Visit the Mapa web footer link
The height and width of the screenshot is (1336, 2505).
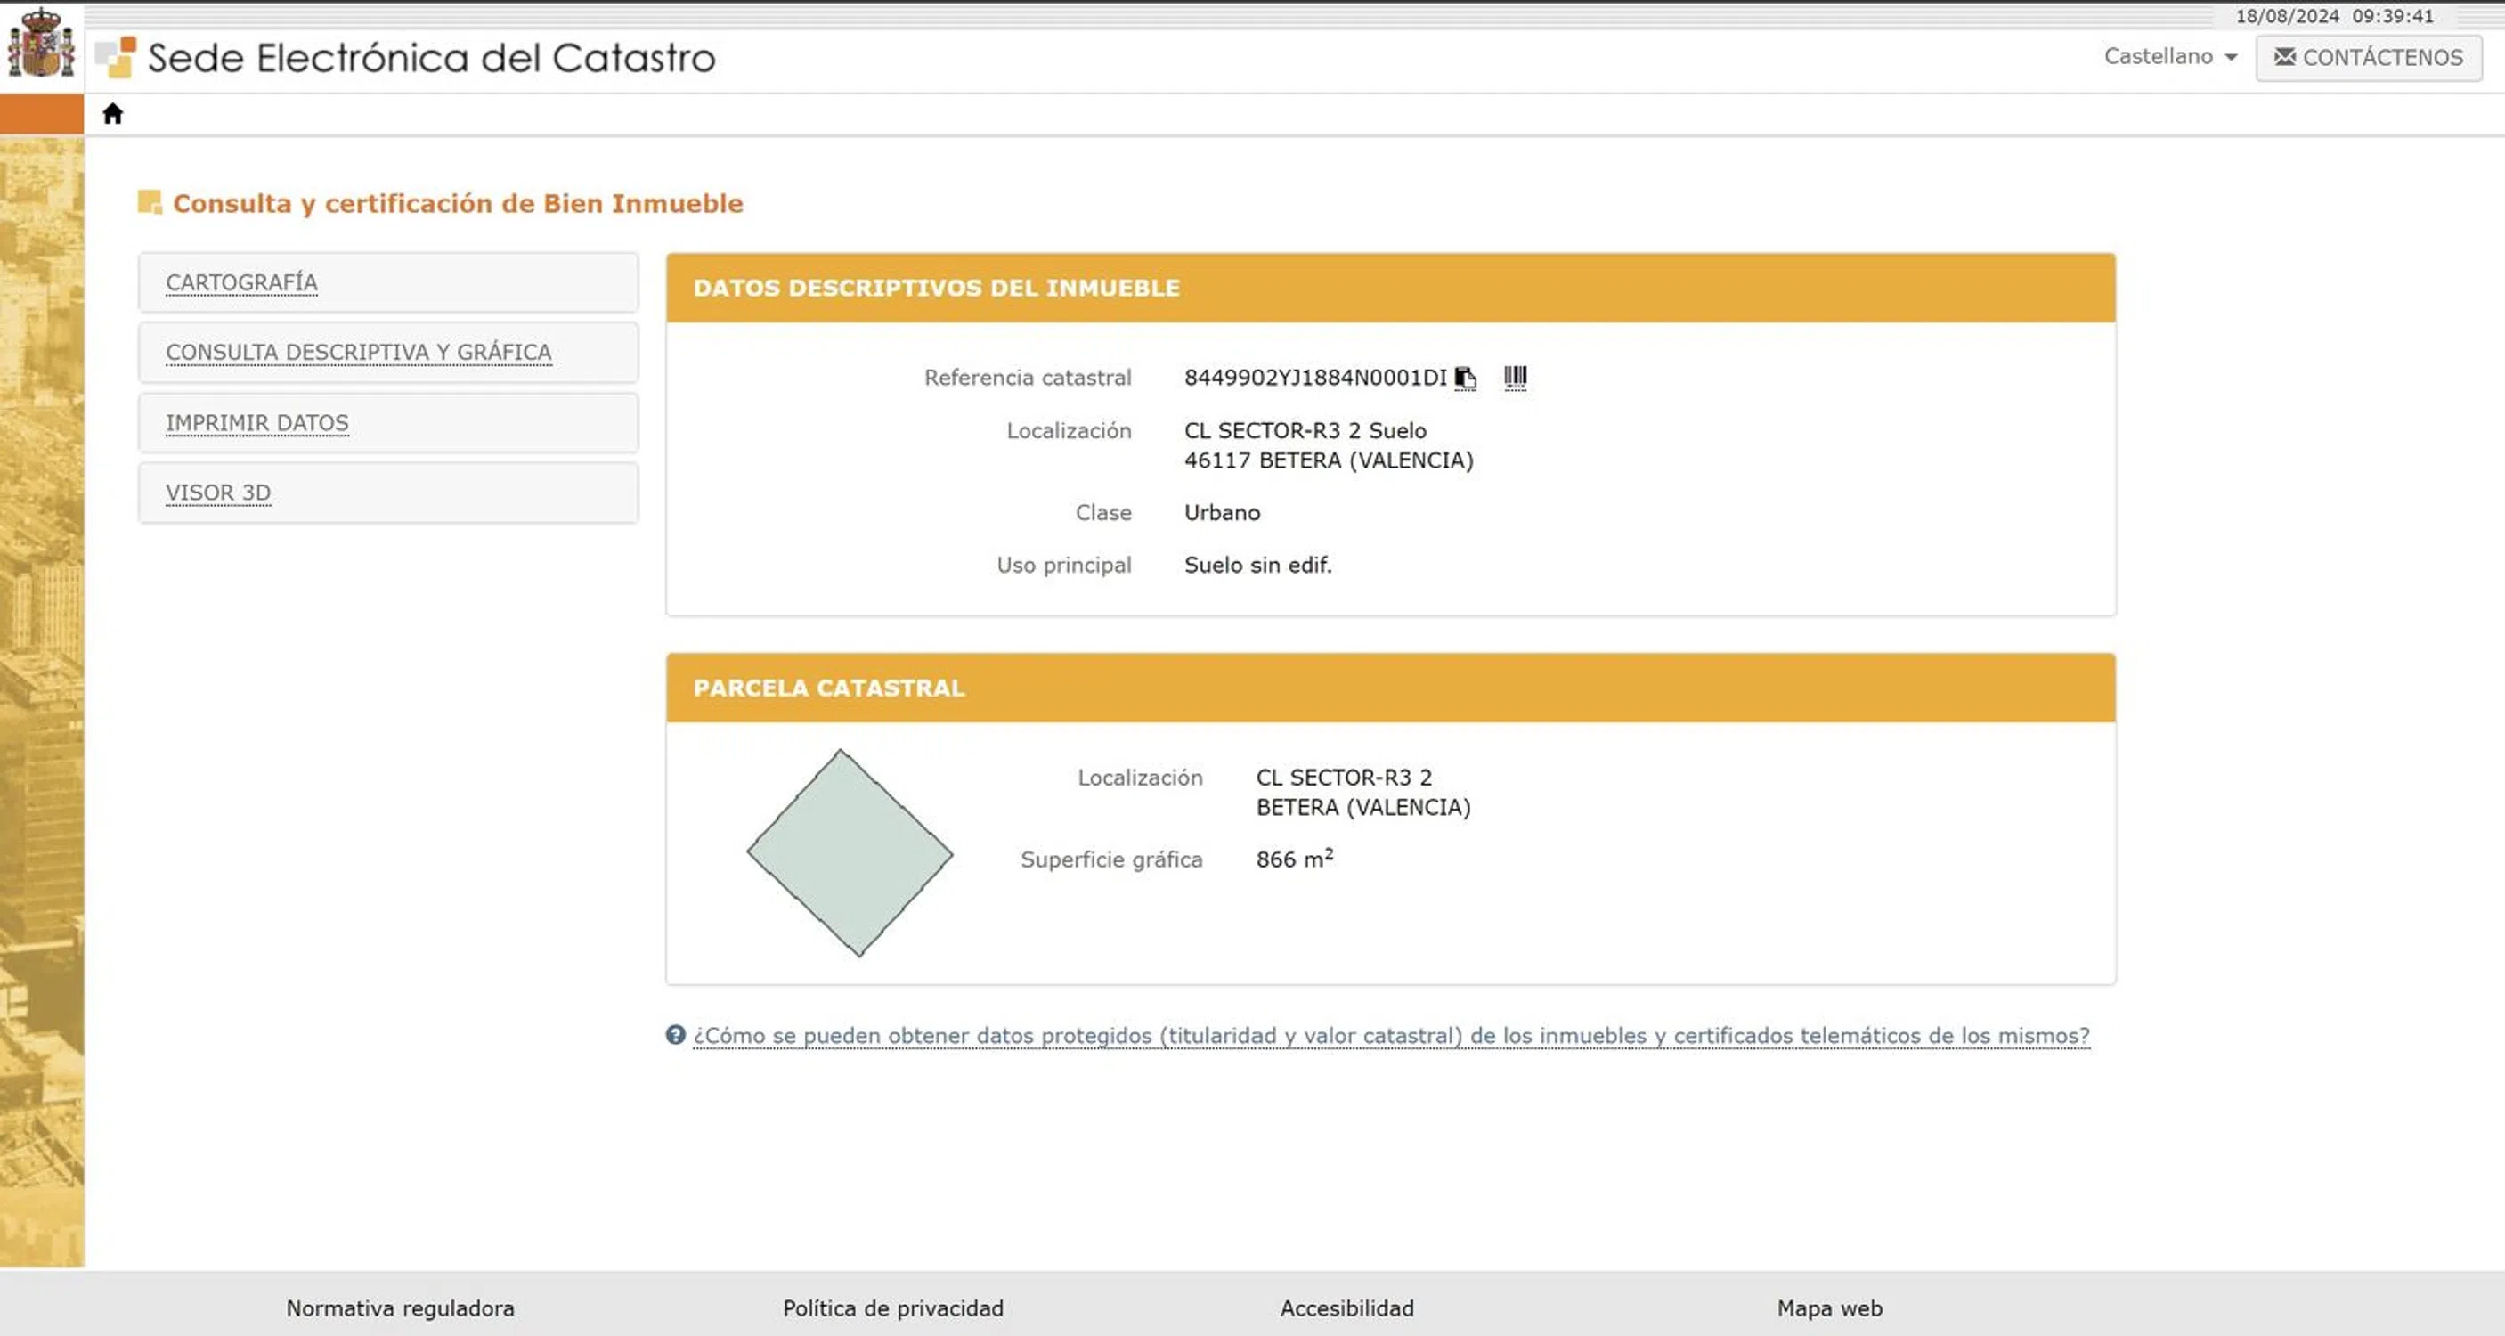pos(1829,1307)
